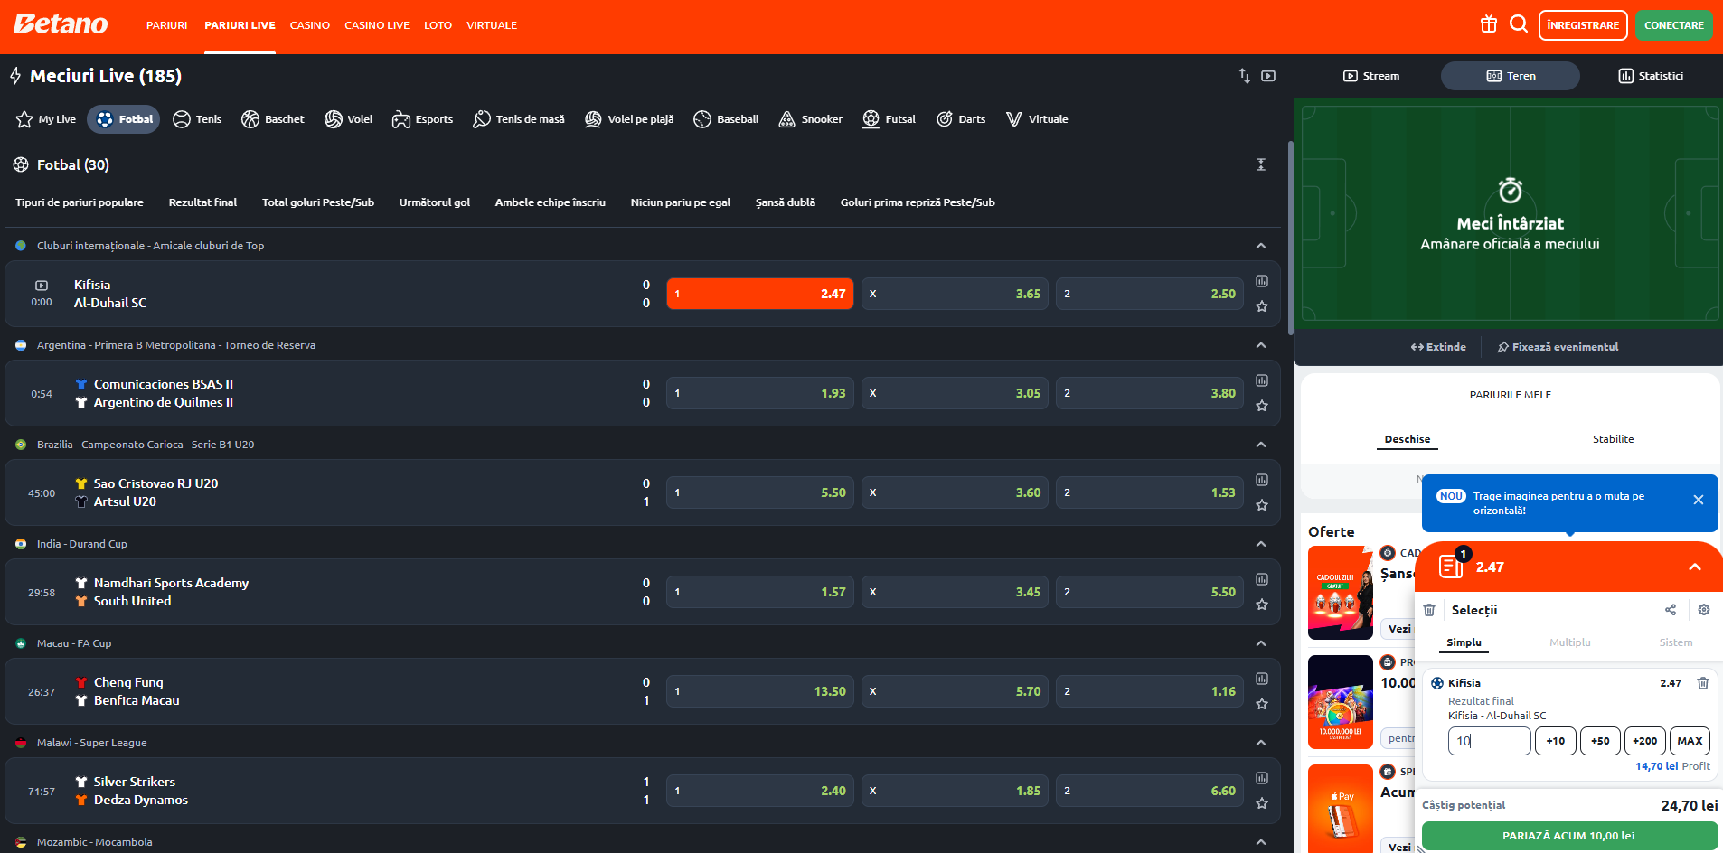Close the blue drag-image tooltip
Screen dimensions: 1723x853
[x=1699, y=500]
